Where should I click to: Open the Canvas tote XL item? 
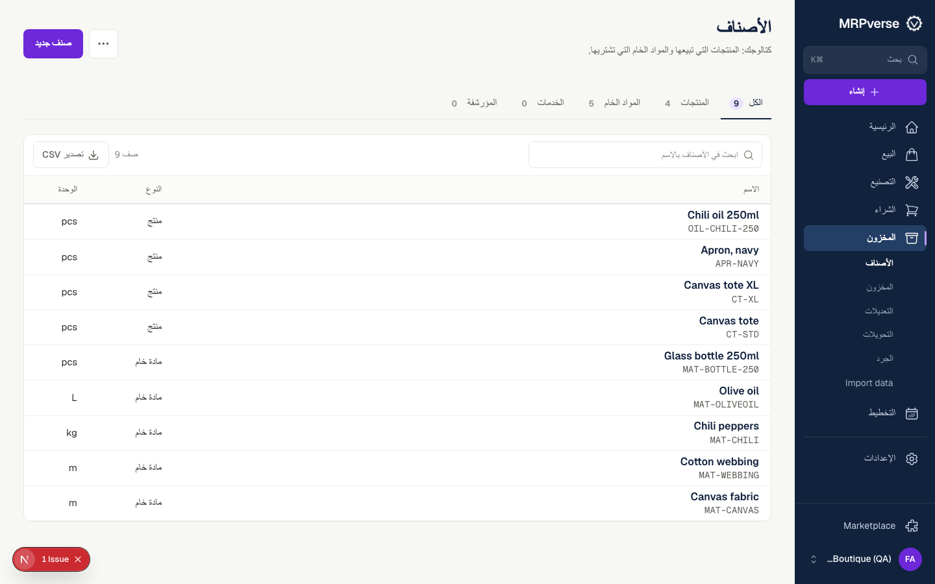[721, 286]
